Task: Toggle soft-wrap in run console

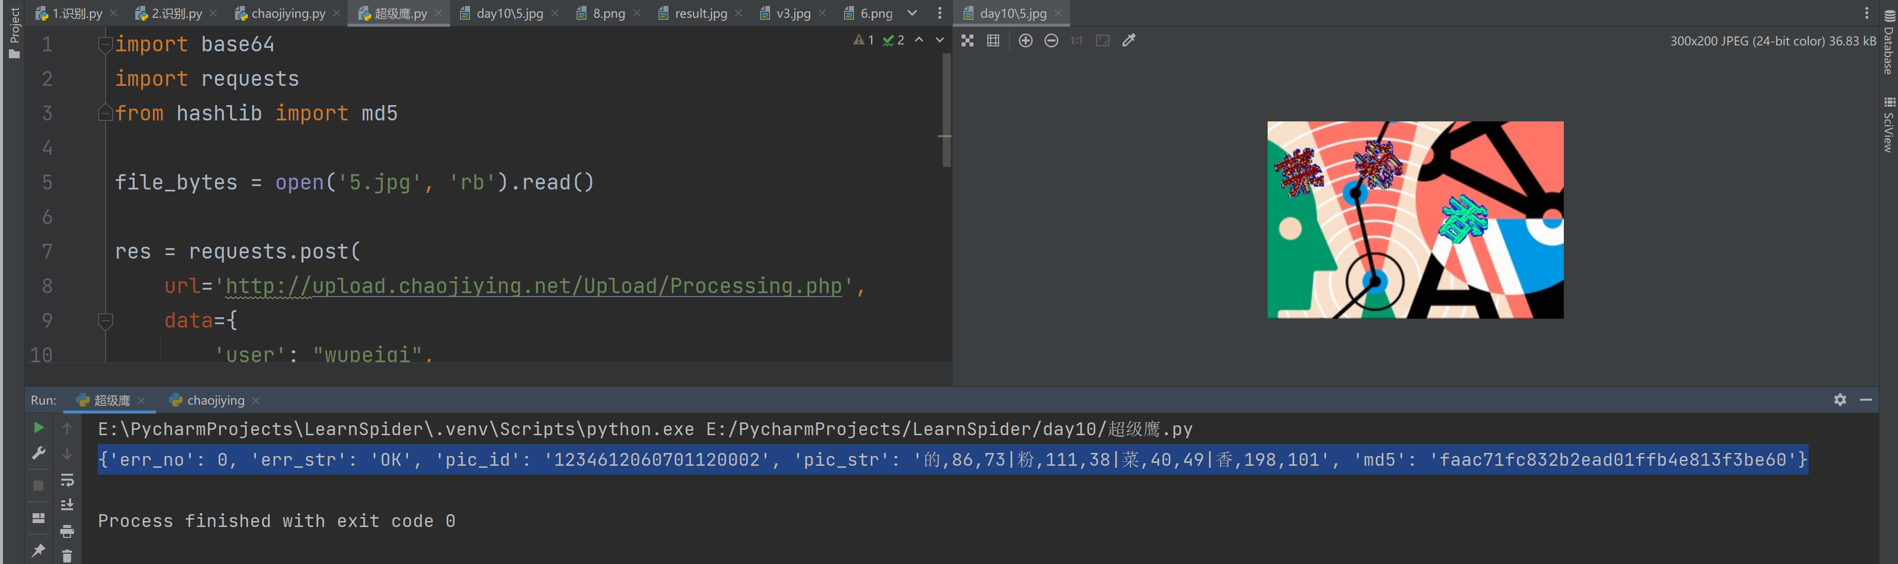Action: (67, 480)
